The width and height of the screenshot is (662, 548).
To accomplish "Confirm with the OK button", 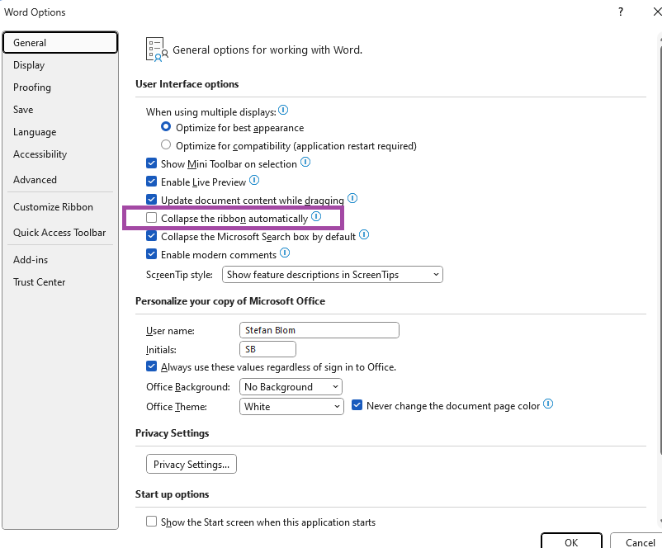I will tap(571, 541).
